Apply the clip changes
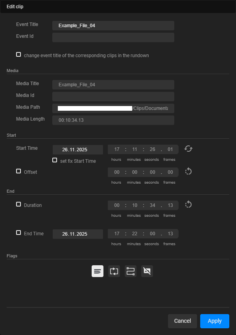Image resolution: width=236 pixels, height=335 pixels. click(214, 321)
